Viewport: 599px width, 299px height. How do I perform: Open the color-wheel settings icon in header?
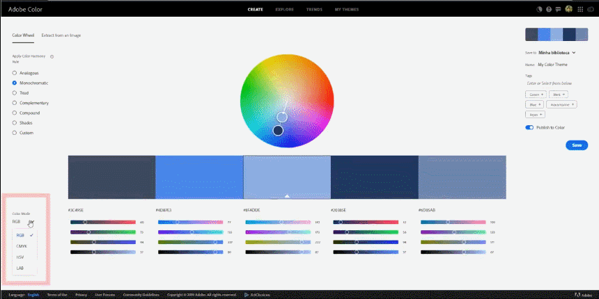click(x=539, y=10)
